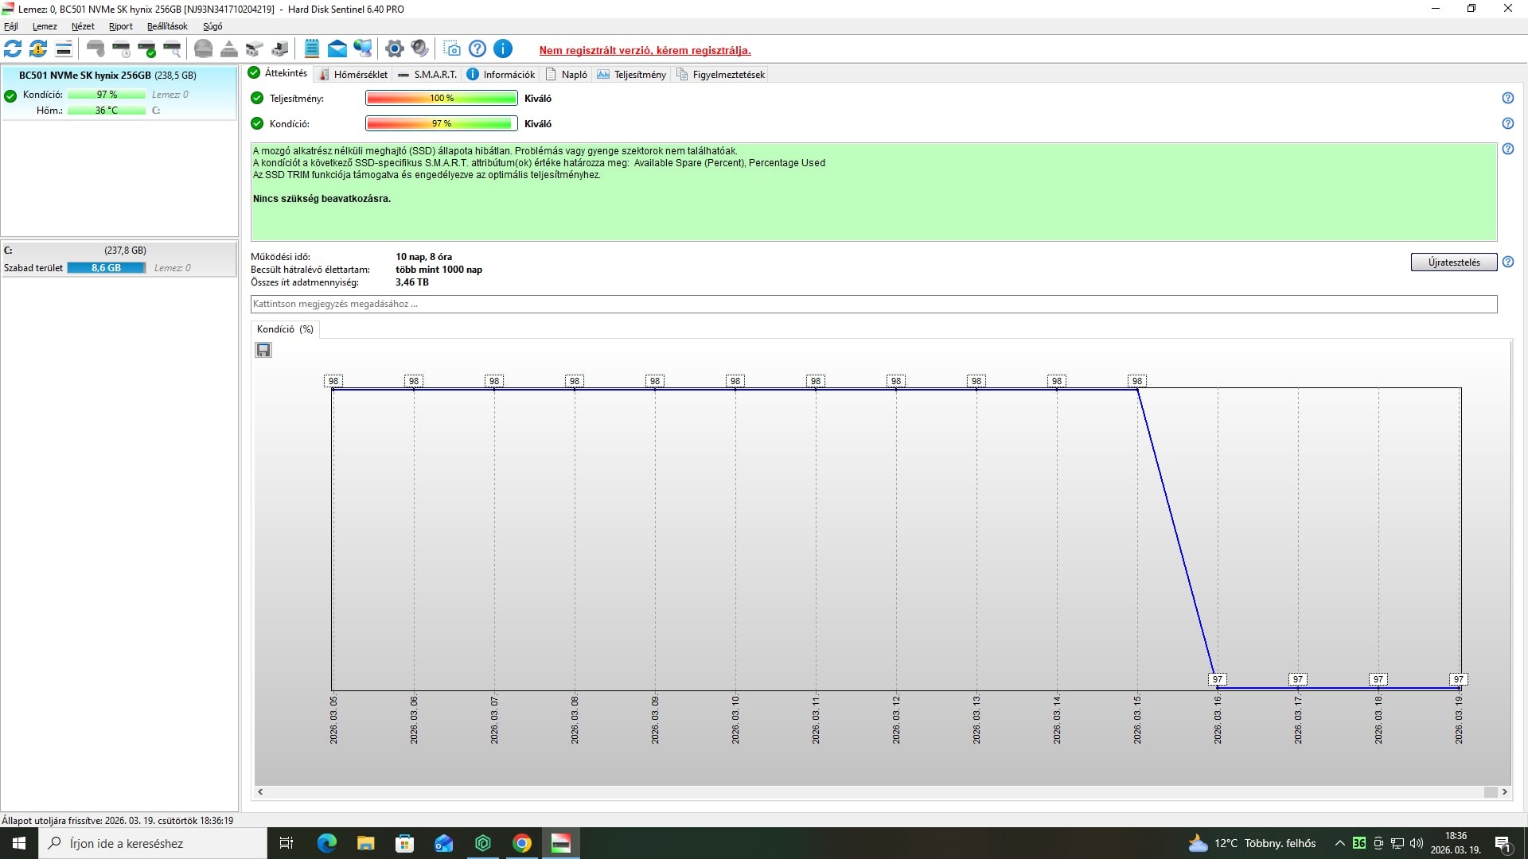Image resolution: width=1528 pixels, height=859 pixels.
Task: Open the configuration gear icon
Action: click(394, 49)
